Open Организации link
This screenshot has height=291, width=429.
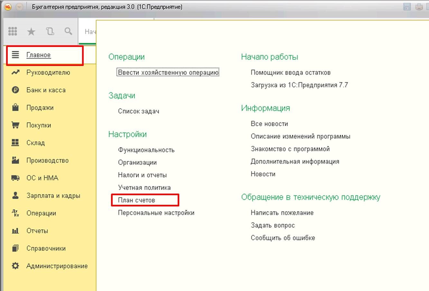coord(137,162)
